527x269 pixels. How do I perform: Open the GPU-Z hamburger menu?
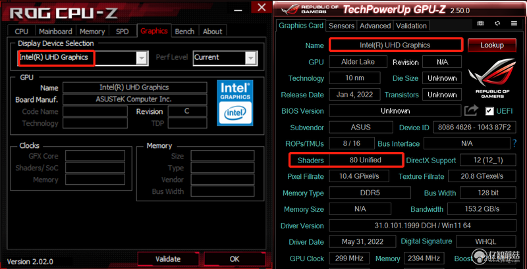[514, 23]
